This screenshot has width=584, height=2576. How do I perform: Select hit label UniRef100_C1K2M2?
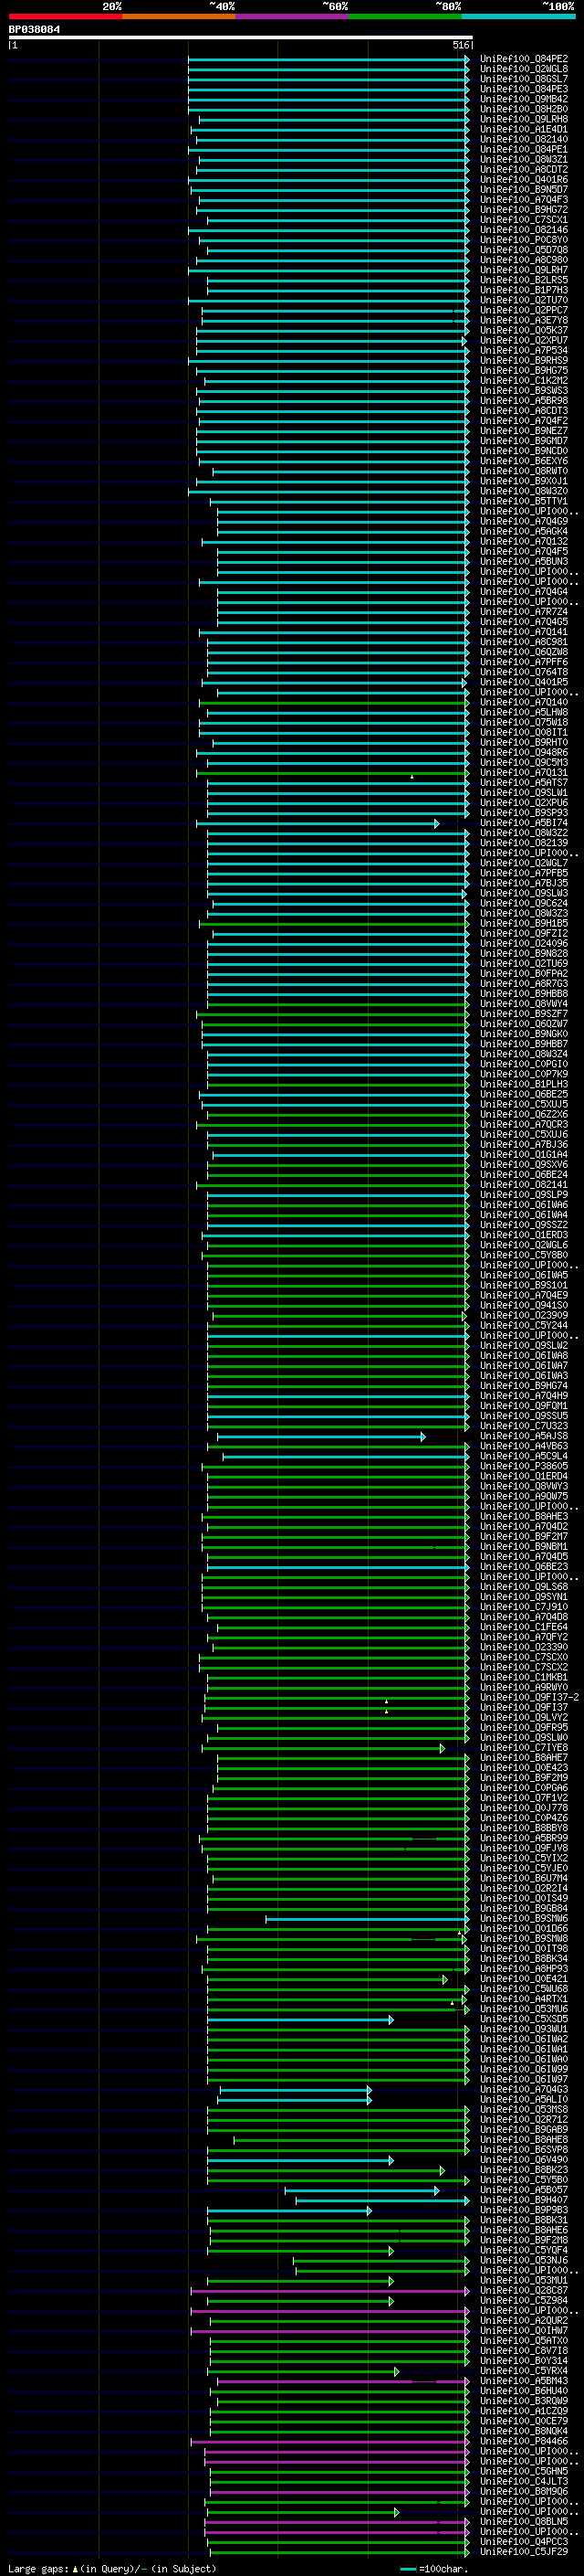point(524,381)
